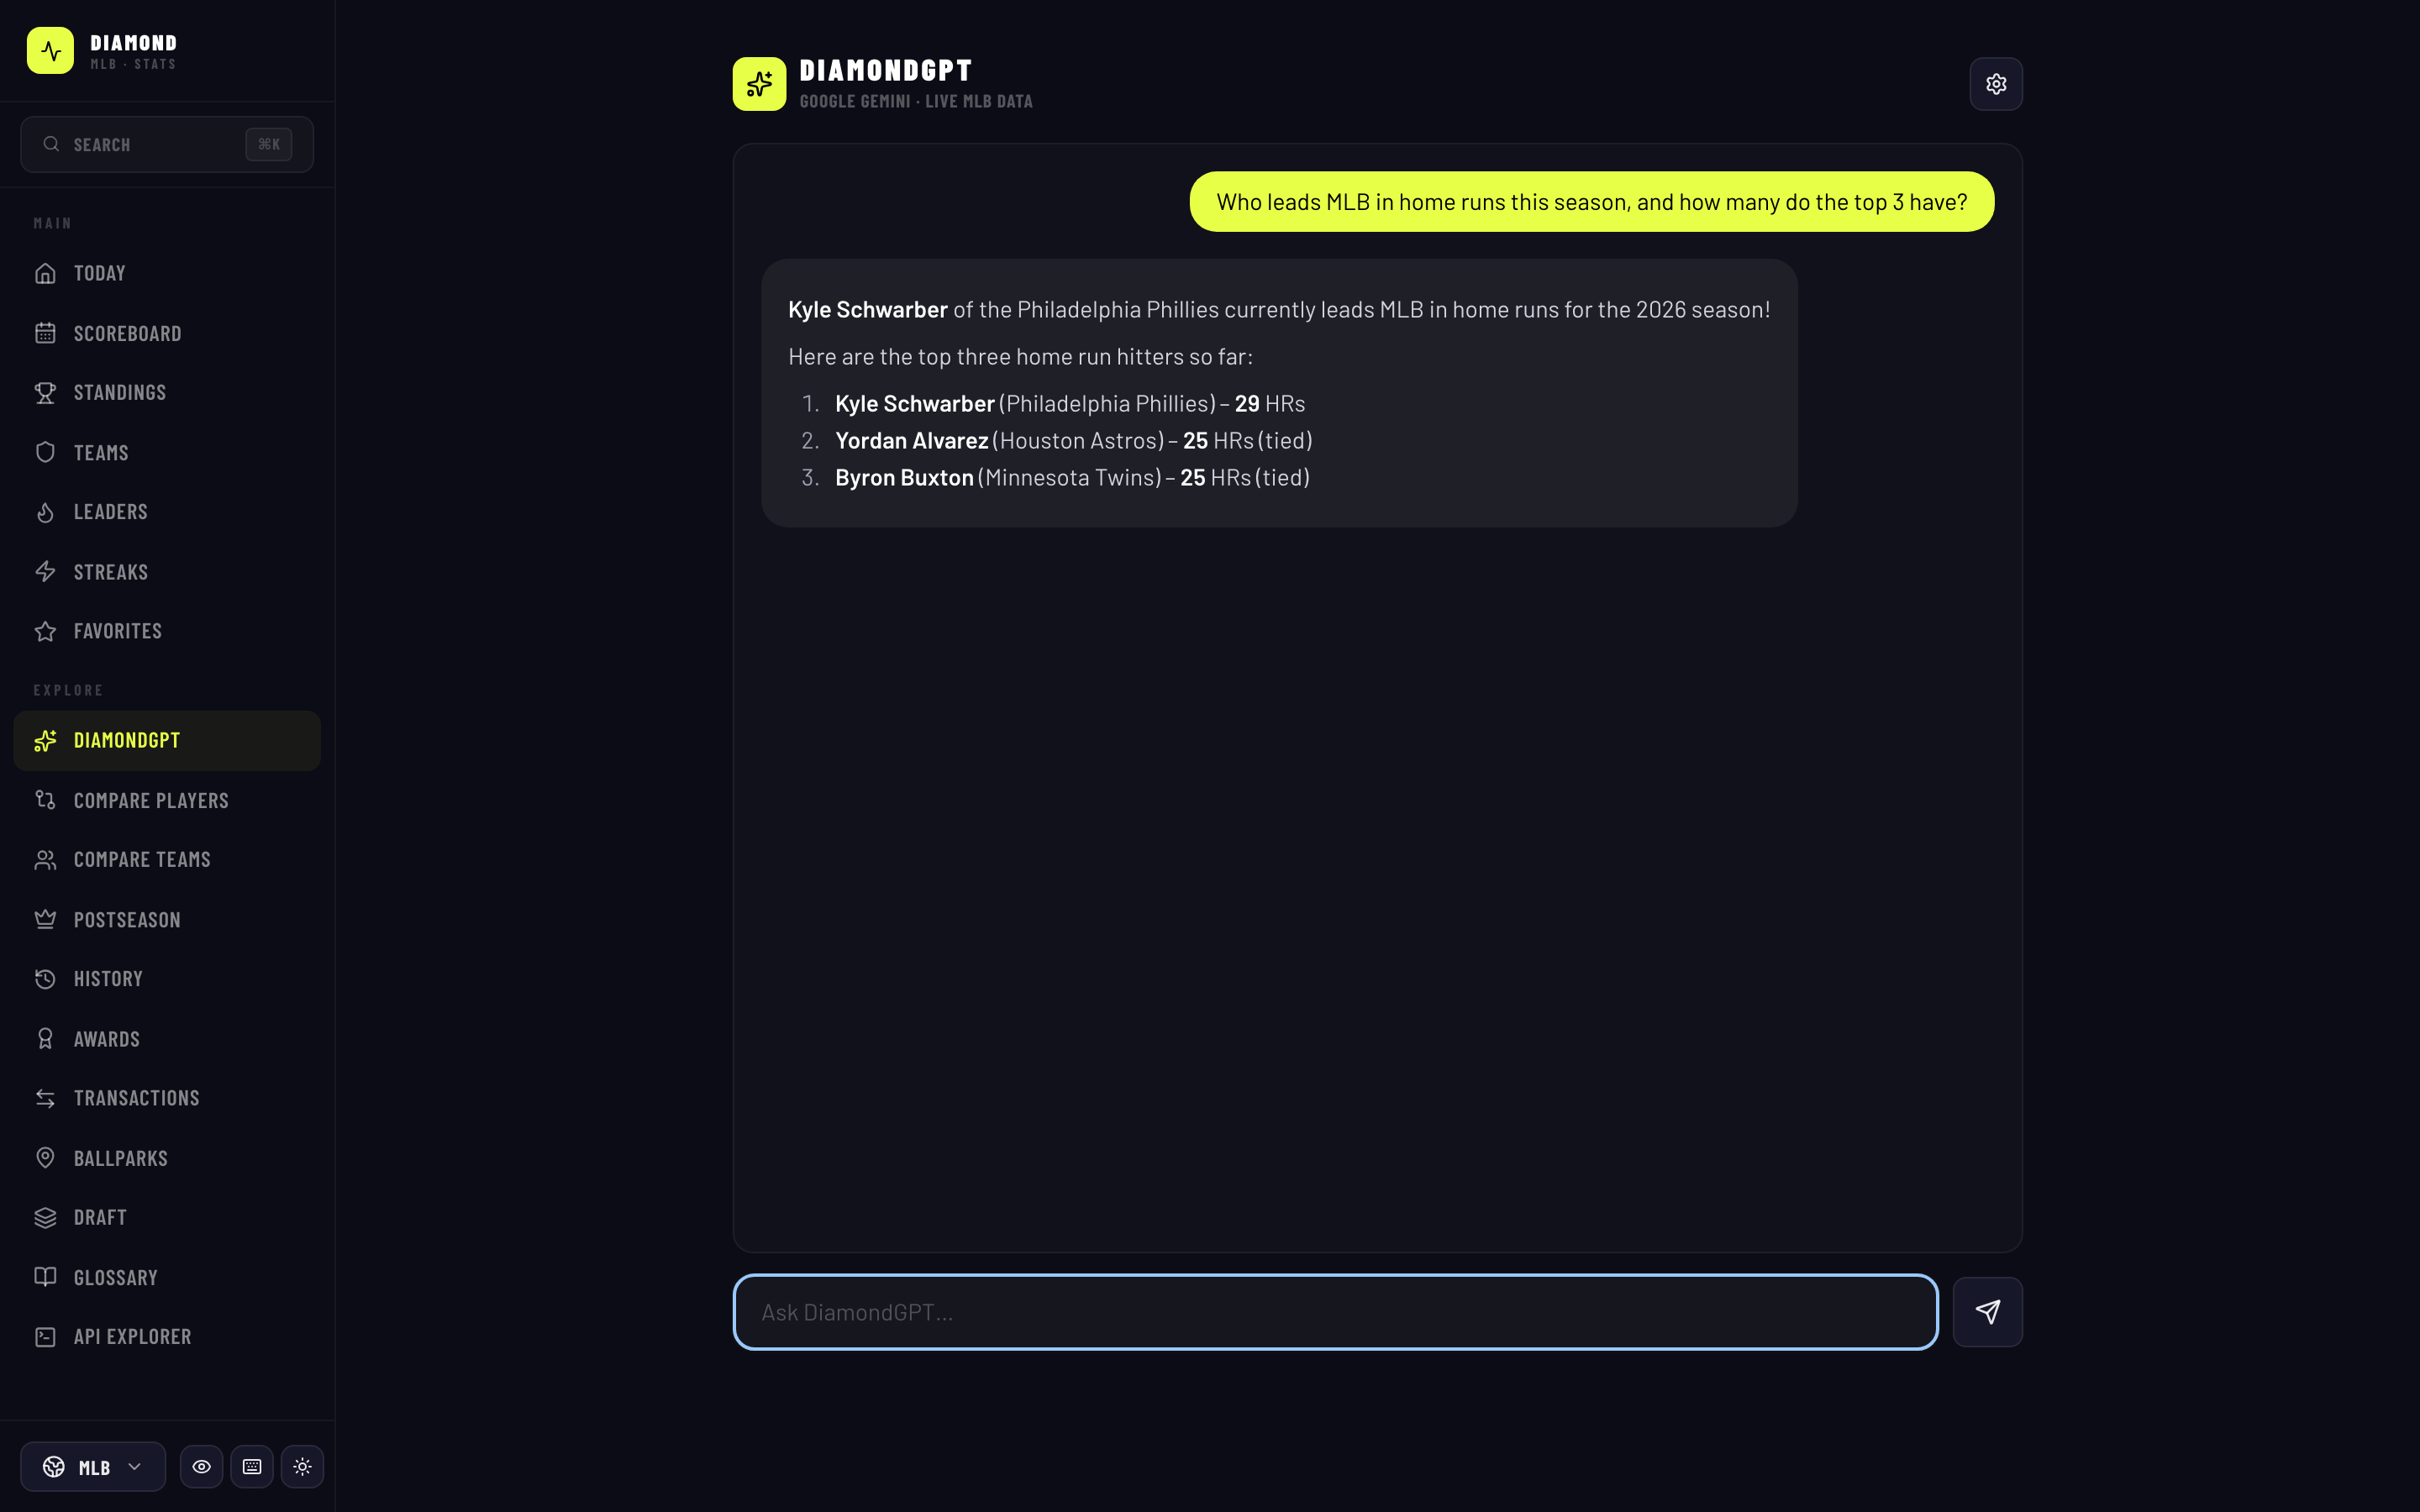Select Compare Players label
This screenshot has height=1512, width=2420.
151,800
